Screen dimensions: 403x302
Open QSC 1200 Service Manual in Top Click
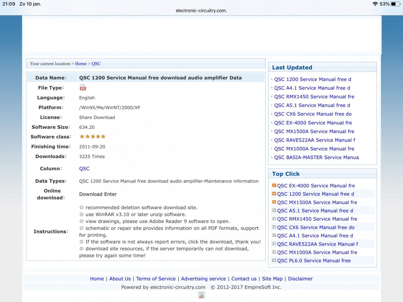pyautogui.click(x=315, y=194)
